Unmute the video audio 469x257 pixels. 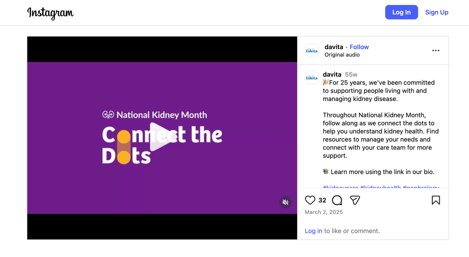tap(285, 202)
